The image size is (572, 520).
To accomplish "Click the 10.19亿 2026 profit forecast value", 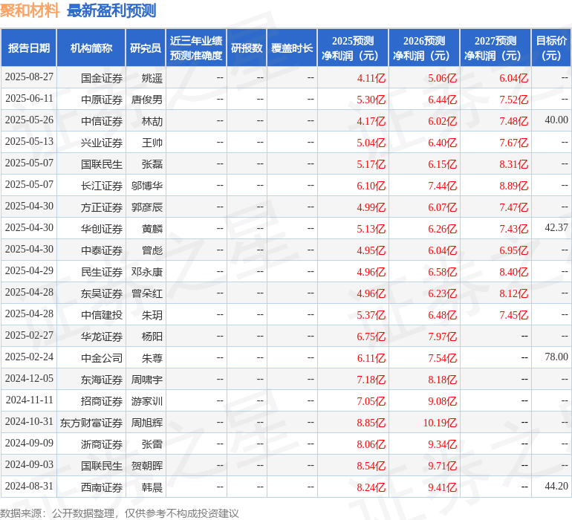I will pyautogui.click(x=440, y=422).
